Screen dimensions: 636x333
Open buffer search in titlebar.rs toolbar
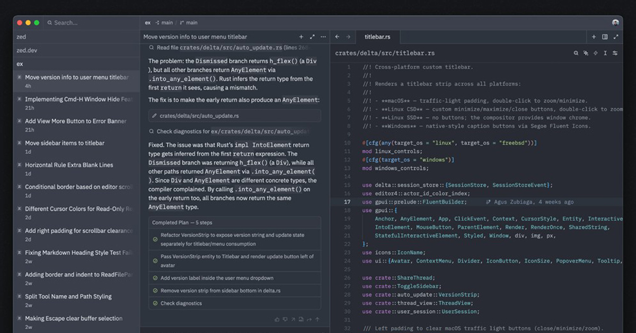tap(576, 53)
